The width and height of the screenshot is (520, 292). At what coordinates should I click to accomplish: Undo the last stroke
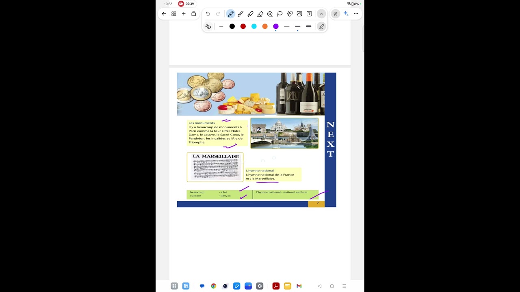[208, 14]
